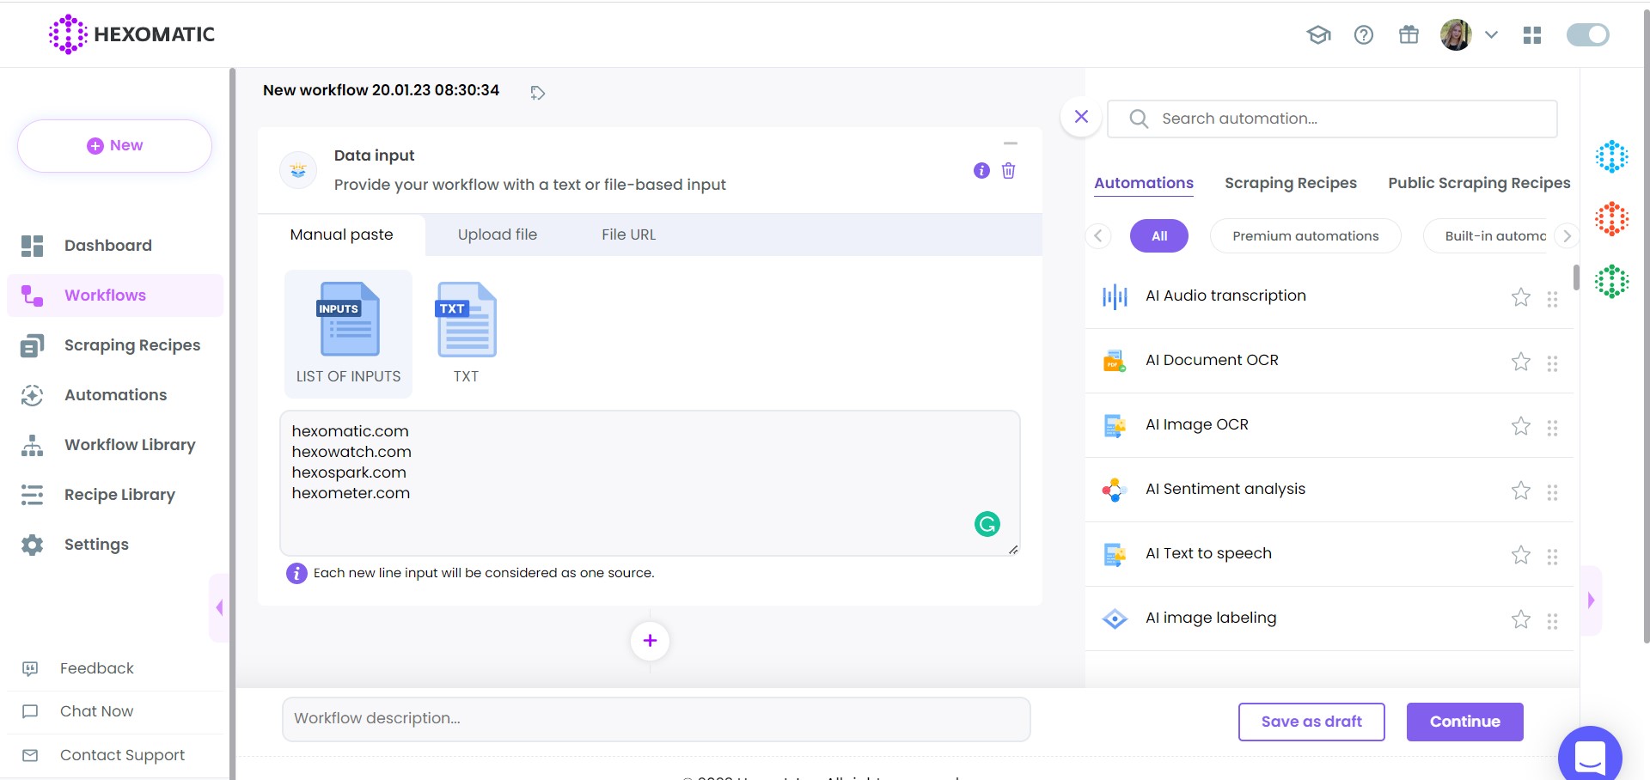Minimize the Data input card
Viewport: 1650px width, 780px height.
[x=1011, y=143]
